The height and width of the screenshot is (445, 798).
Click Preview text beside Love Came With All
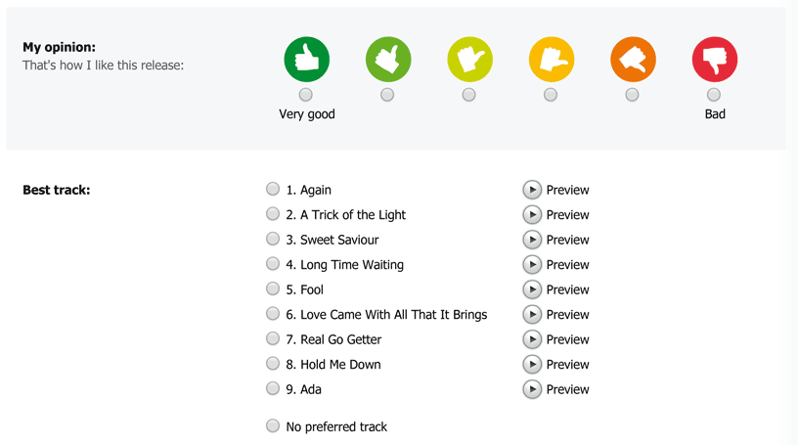pos(567,315)
